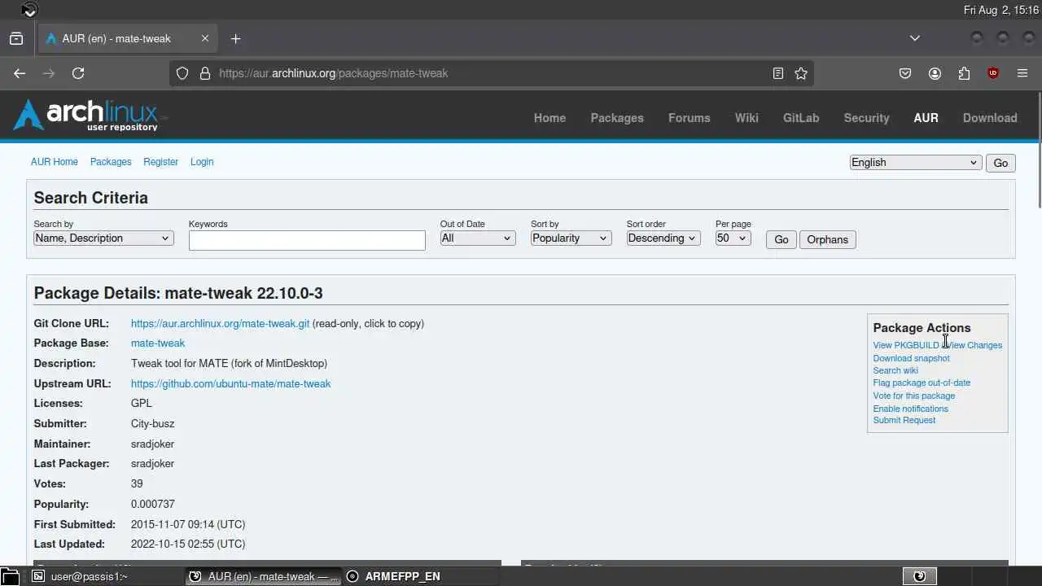
Task: Open the Sort order Descending dropdown
Action: click(x=663, y=238)
